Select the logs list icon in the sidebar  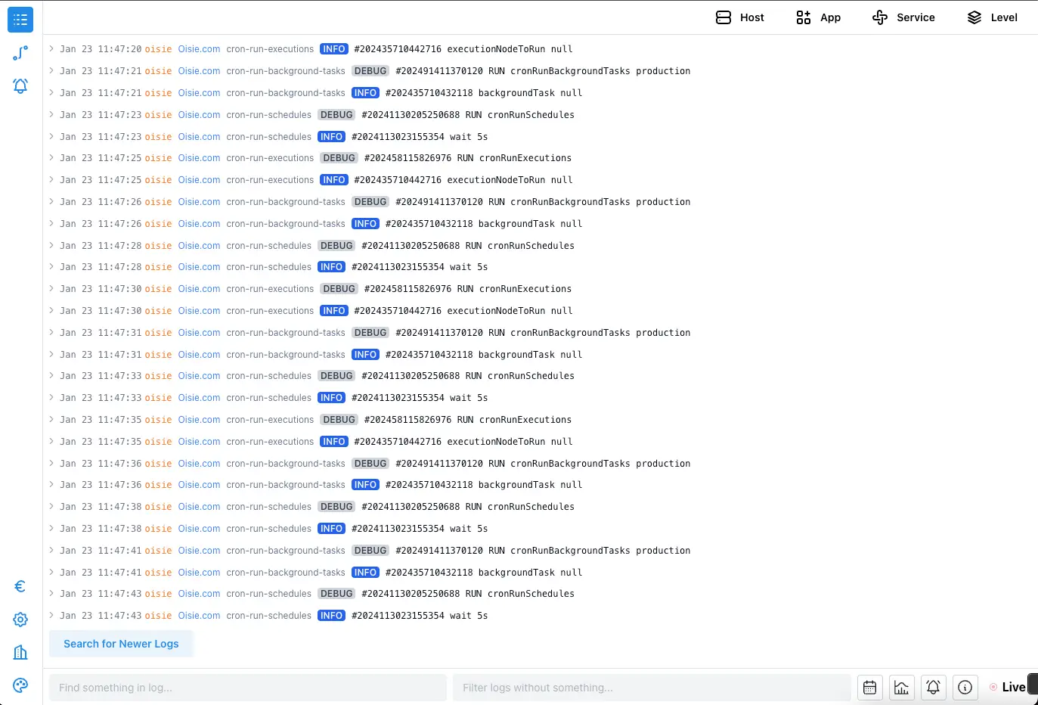tap(20, 20)
